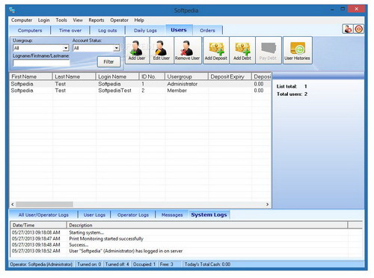
Task: Open the Reports menu
Action: click(96, 20)
